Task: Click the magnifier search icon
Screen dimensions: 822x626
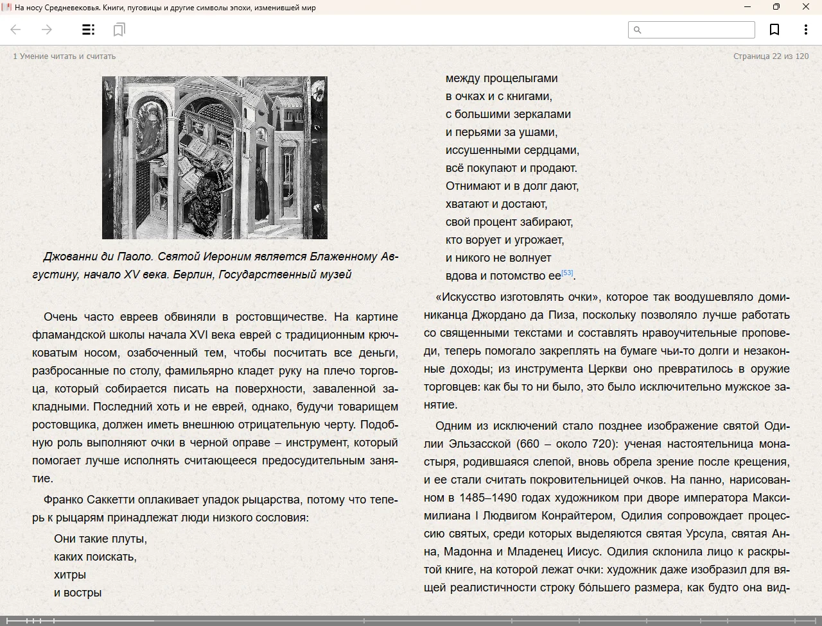Action: click(x=637, y=30)
